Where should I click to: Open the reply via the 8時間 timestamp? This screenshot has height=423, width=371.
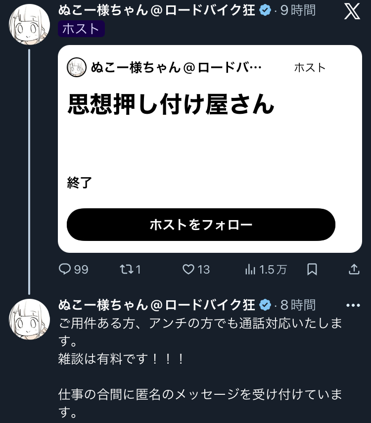(298, 305)
